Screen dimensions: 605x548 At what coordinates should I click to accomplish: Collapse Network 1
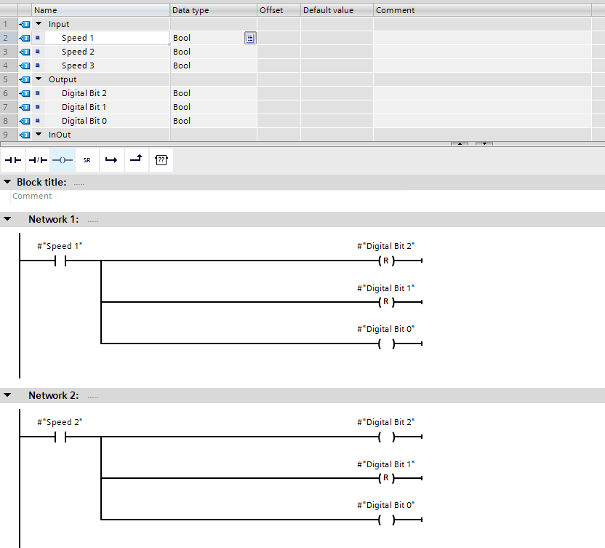click(7, 219)
